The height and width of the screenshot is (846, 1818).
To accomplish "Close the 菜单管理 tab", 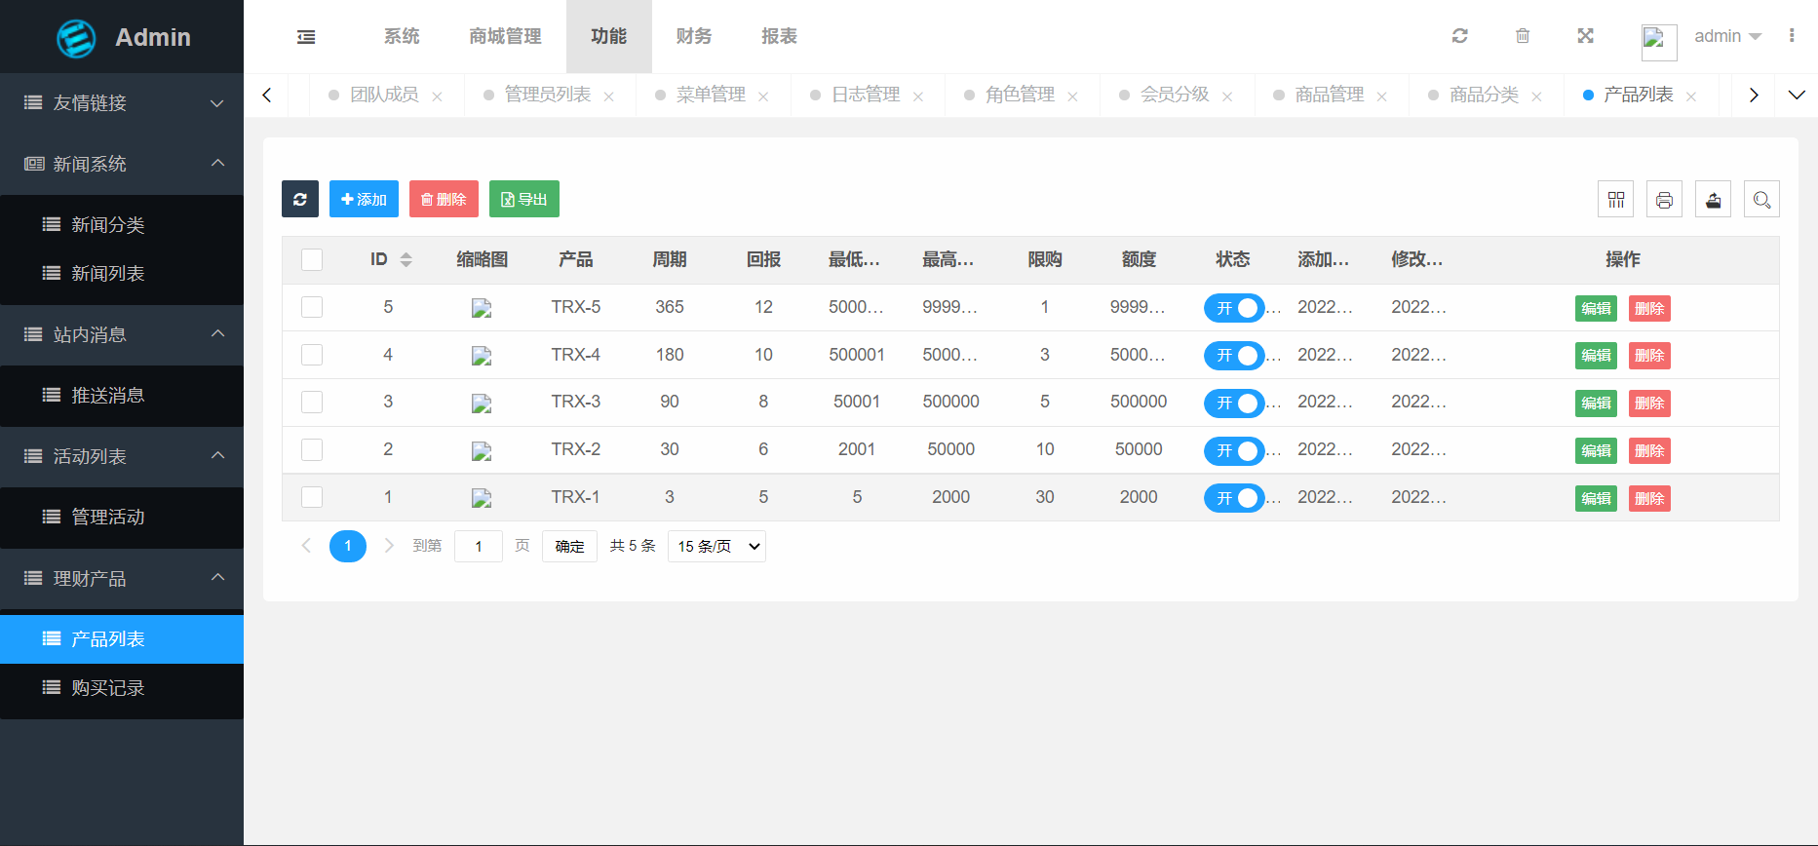I will coord(763,96).
